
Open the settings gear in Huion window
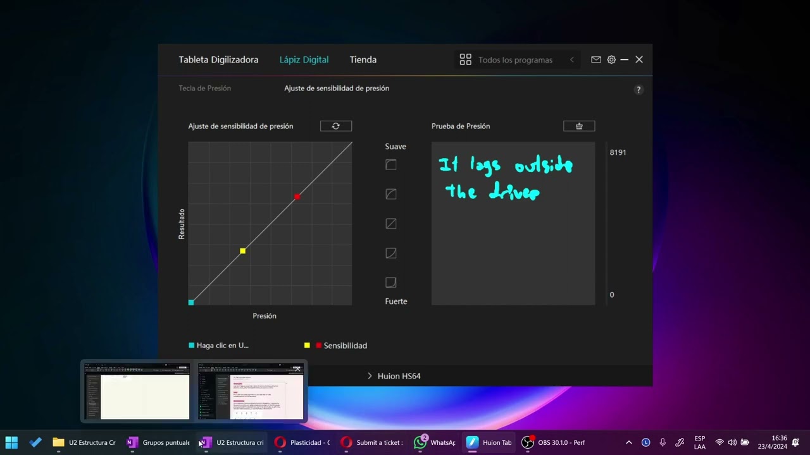pyautogui.click(x=611, y=59)
